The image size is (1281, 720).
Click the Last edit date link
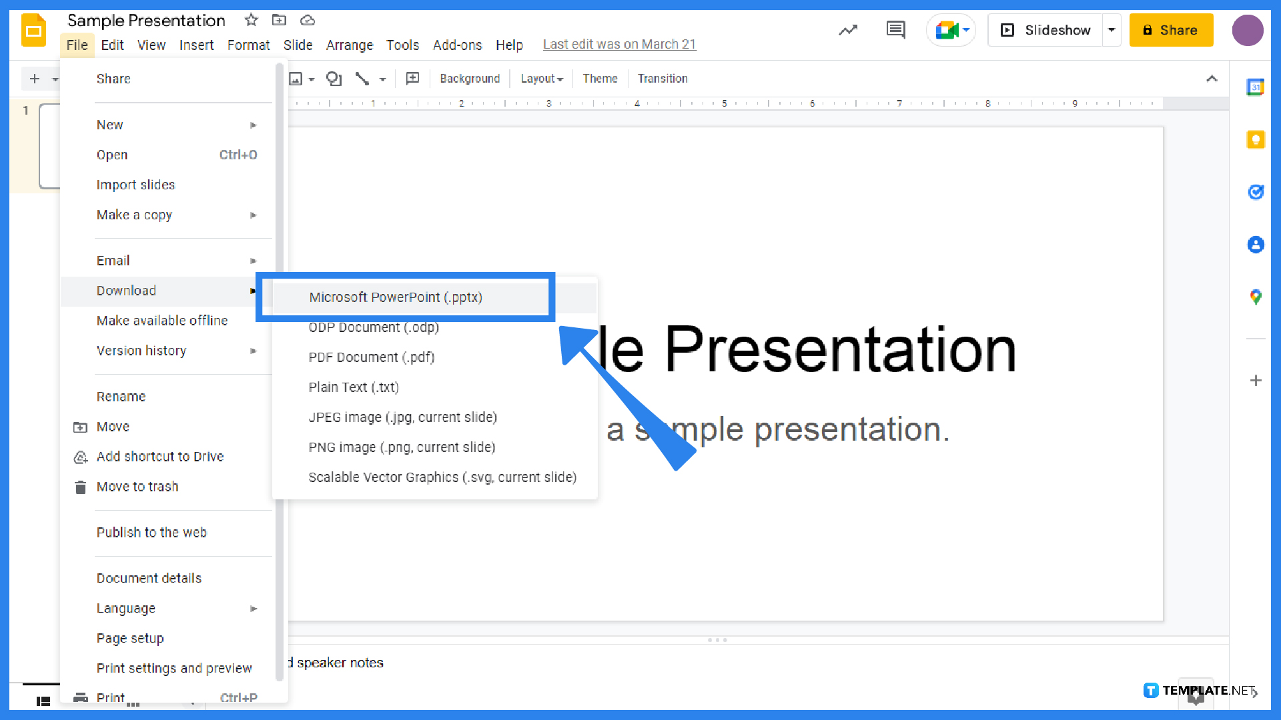(x=619, y=43)
